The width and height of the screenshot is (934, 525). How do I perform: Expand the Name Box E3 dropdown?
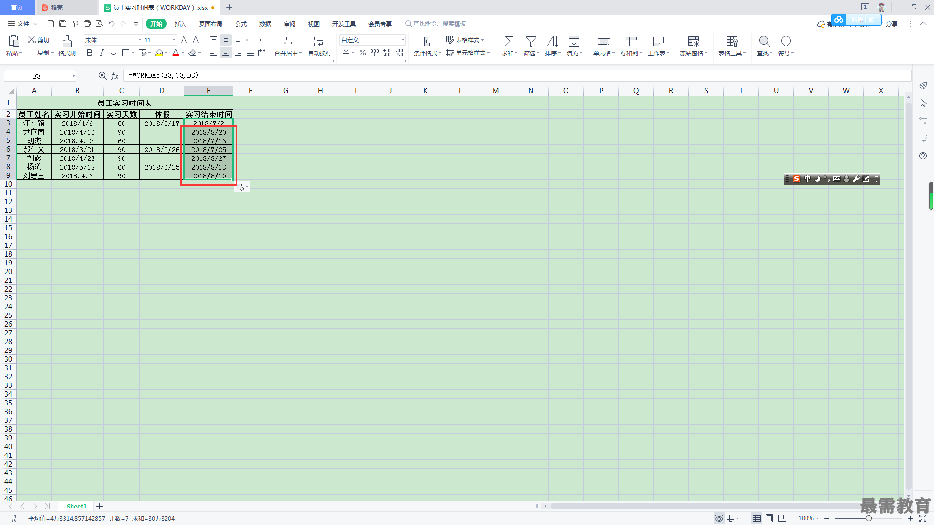point(73,76)
